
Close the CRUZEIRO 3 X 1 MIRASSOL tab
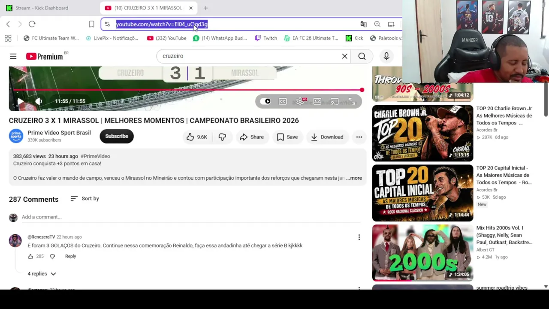[x=191, y=8]
